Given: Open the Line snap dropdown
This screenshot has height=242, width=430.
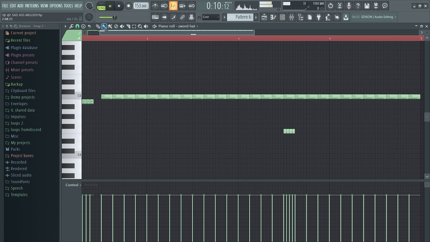Looking at the screenshot, I should point(211,17).
